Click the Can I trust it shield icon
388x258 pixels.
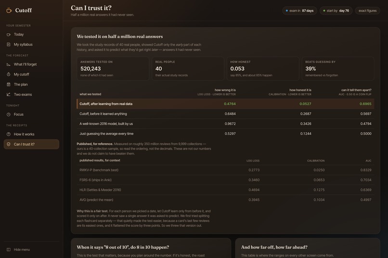click(x=8, y=144)
